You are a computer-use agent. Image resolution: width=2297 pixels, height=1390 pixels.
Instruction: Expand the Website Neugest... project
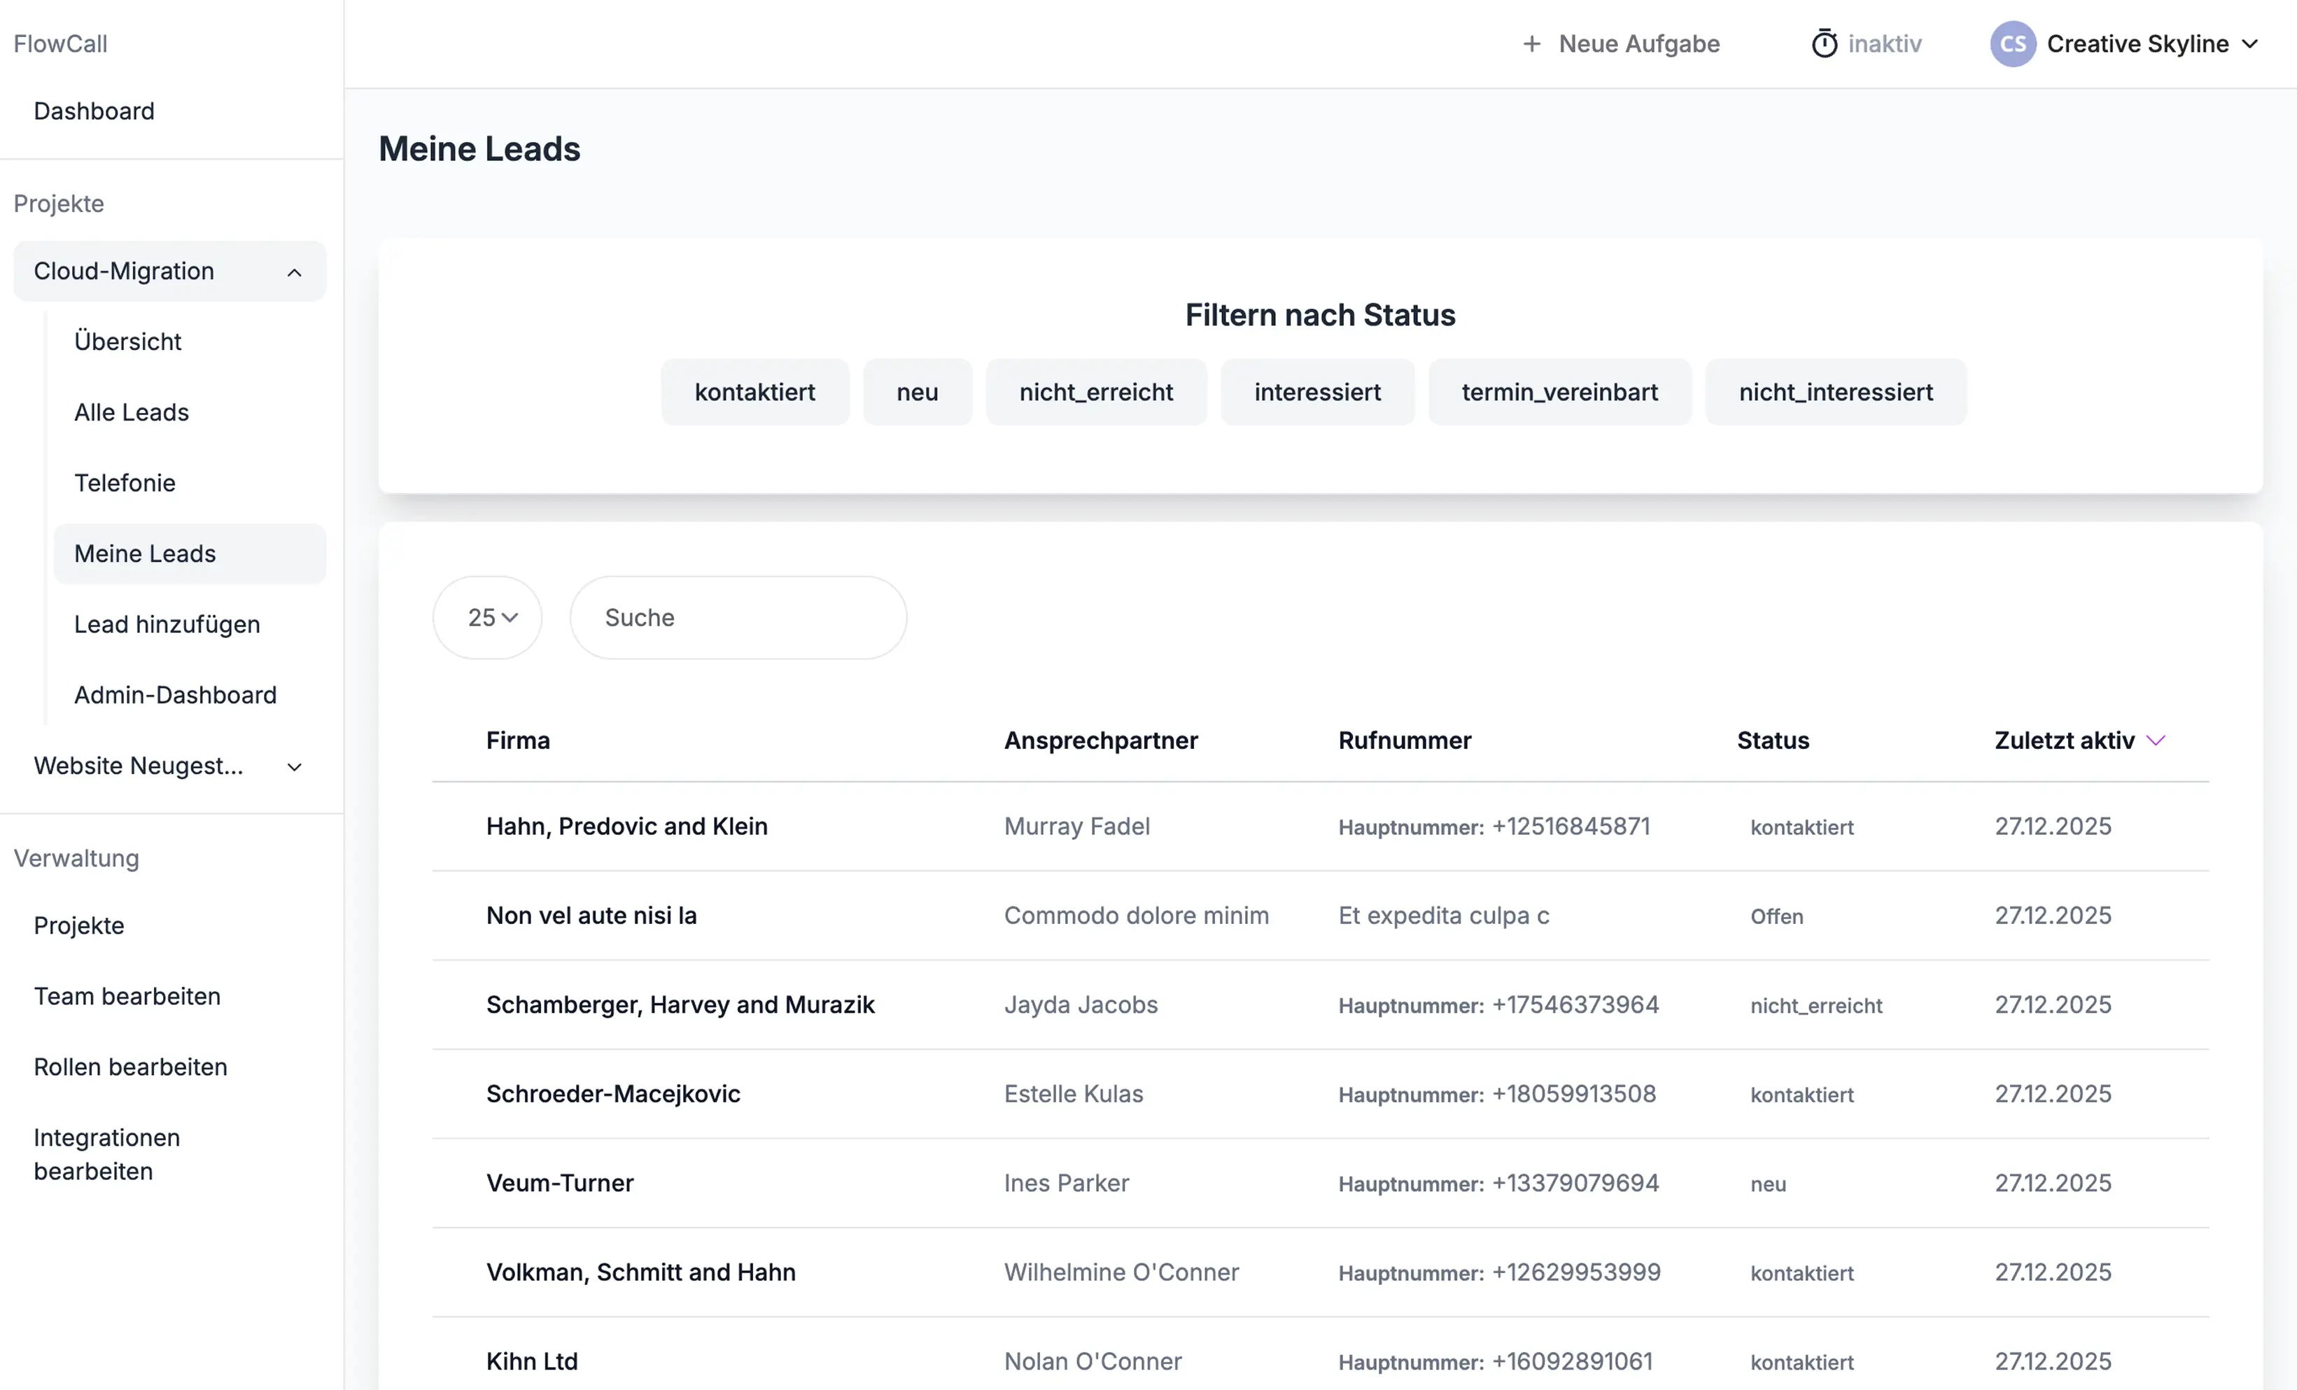pos(294,766)
